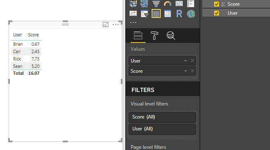Select the ArcGIS globe map visual

tap(191, 14)
